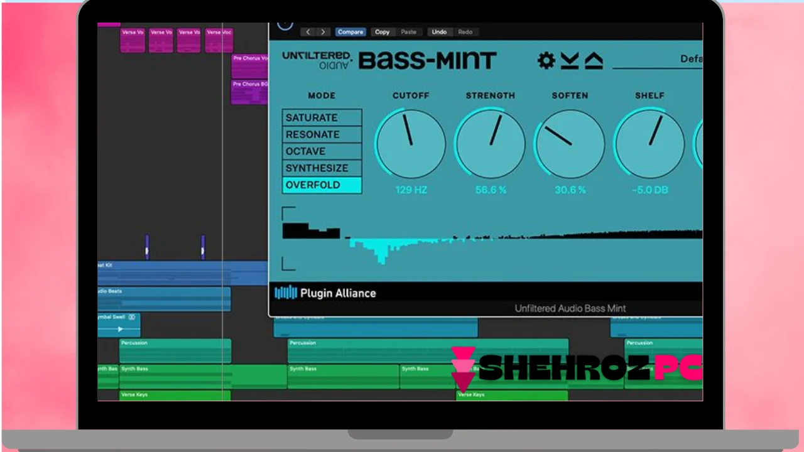
Task: Select the RESONATE mode
Action: coord(322,134)
